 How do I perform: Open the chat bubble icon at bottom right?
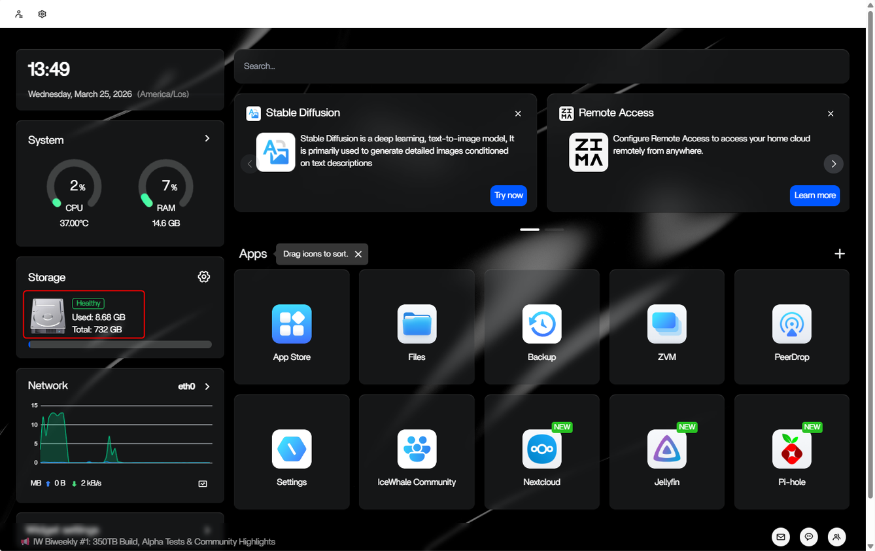click(x=809, y=537)
